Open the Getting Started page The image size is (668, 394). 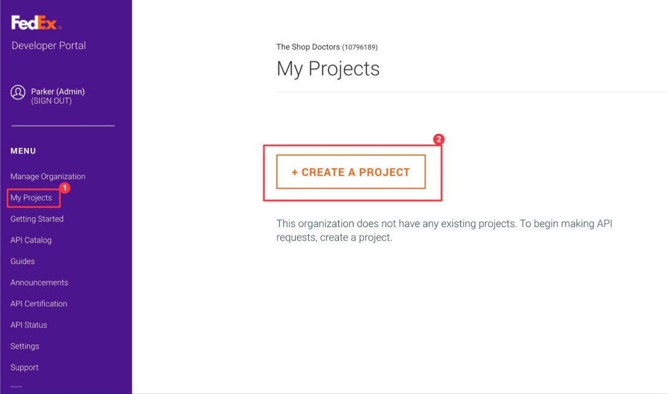[x=37, y=219]
